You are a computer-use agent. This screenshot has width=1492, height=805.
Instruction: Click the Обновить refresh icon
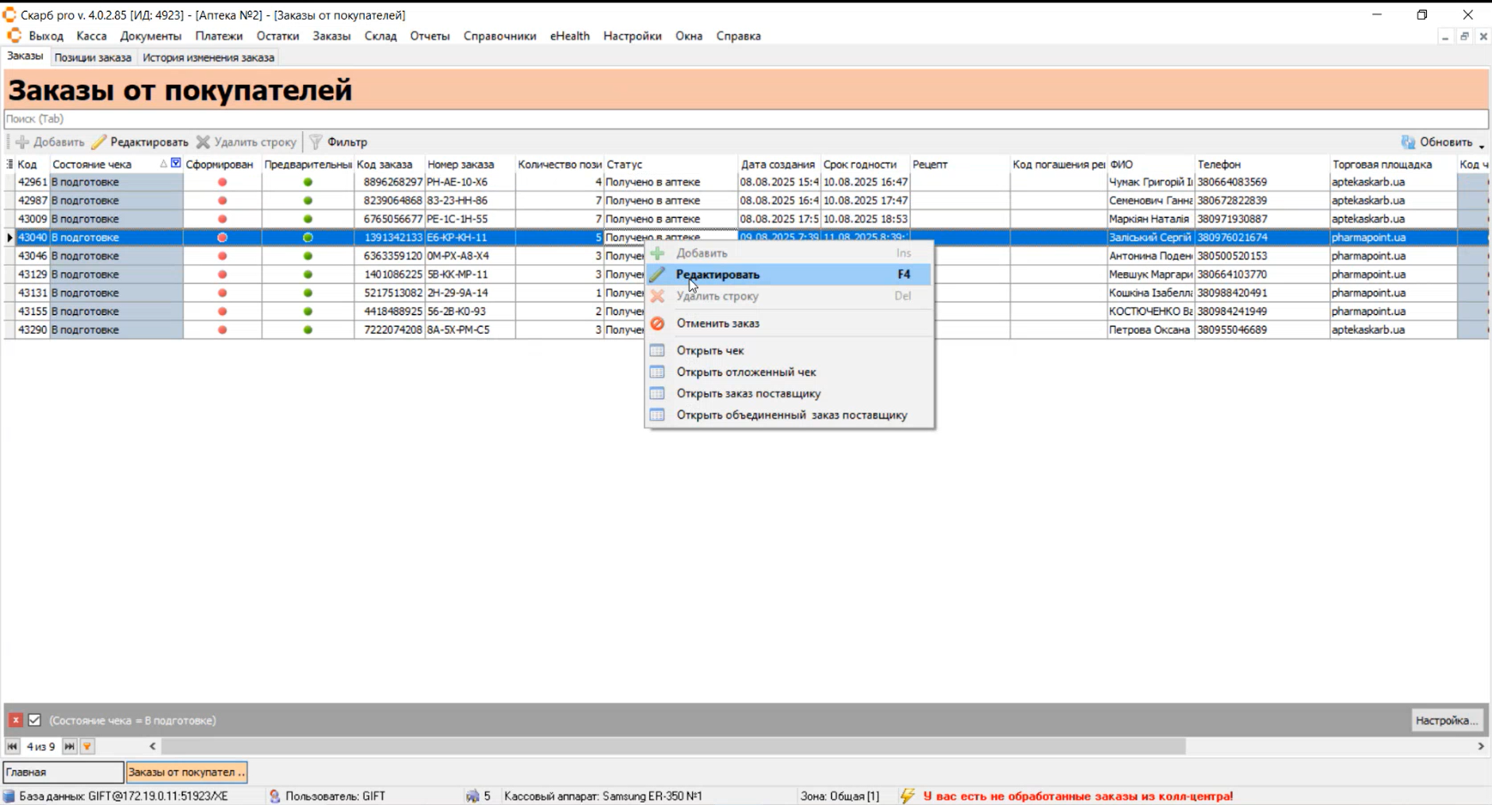(x=1408, y=142)
